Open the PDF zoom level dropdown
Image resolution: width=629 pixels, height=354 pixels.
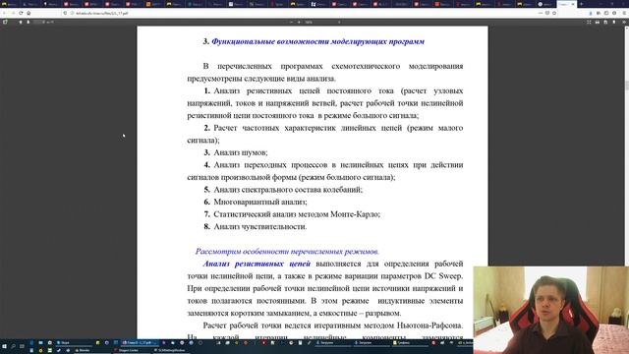[323, 22]
